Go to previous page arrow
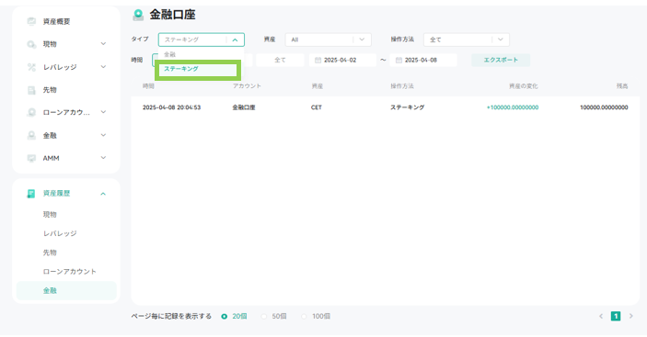This screenshot has height=337, width=647. click(x=601, y=316)
